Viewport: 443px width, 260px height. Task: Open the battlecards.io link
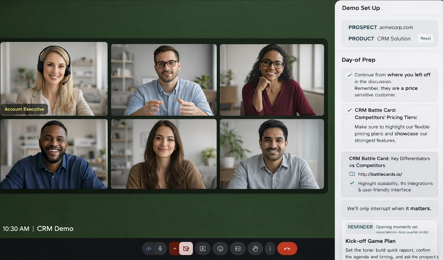pos(380,174)
